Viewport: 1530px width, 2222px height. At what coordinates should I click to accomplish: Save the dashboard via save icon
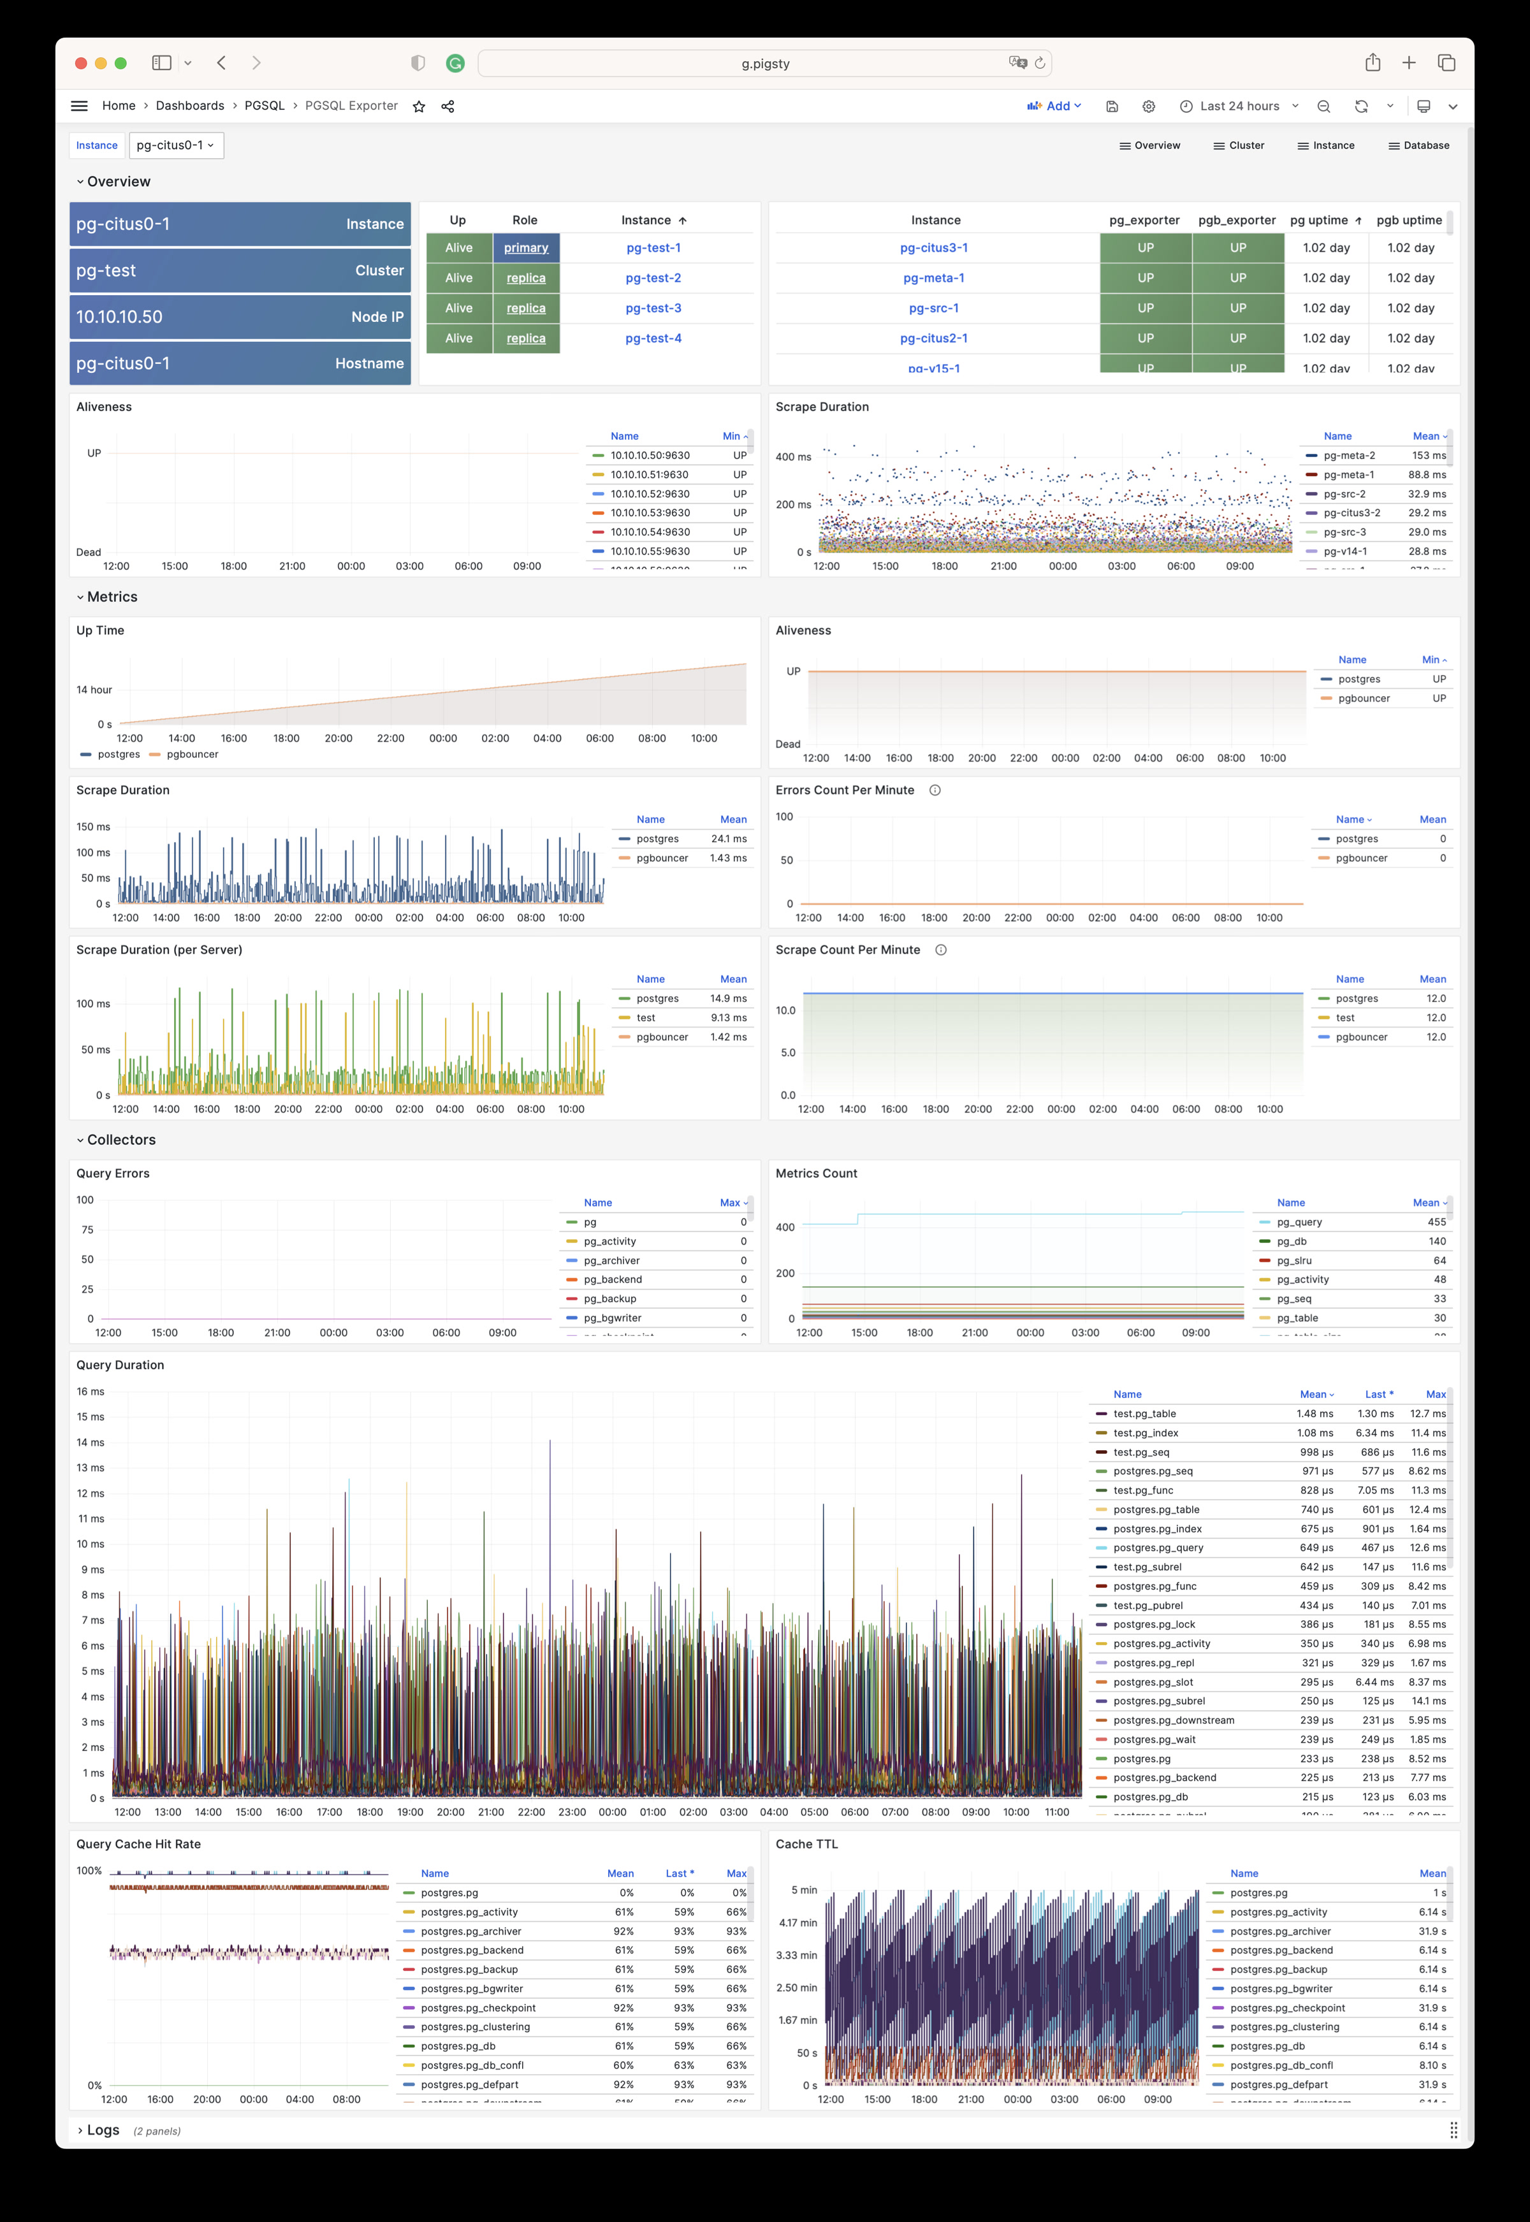(1112, 105)
